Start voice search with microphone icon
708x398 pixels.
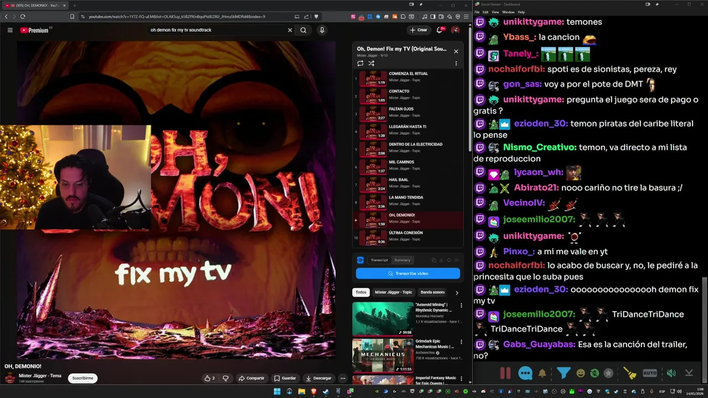click(x=322, y=30)
